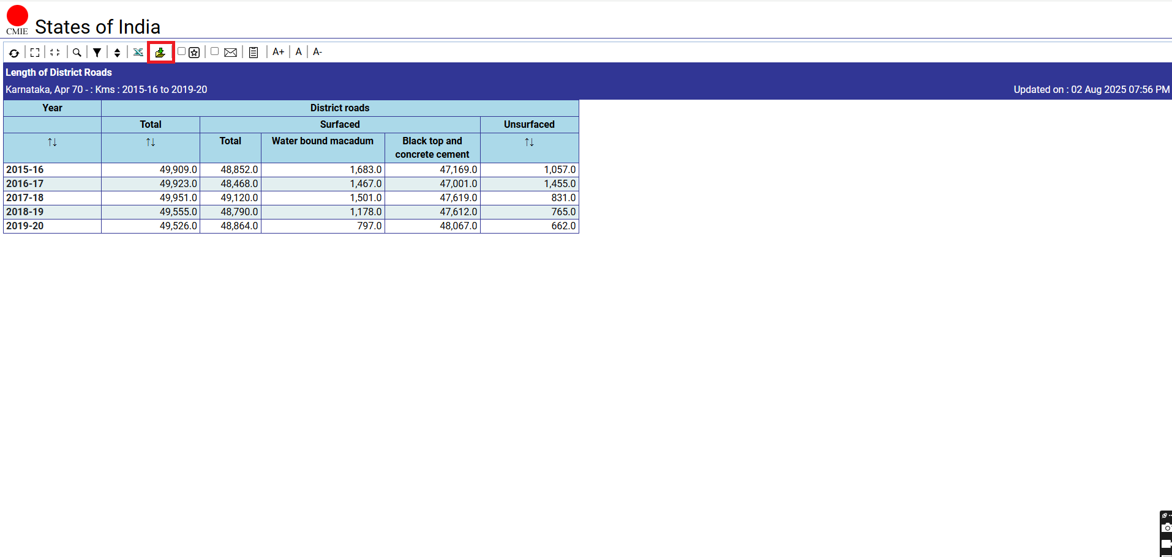The width and height of the screenshot is (1172, 557).
Task: Open the clipboard notes icon
Action: (x=254, y=53)
